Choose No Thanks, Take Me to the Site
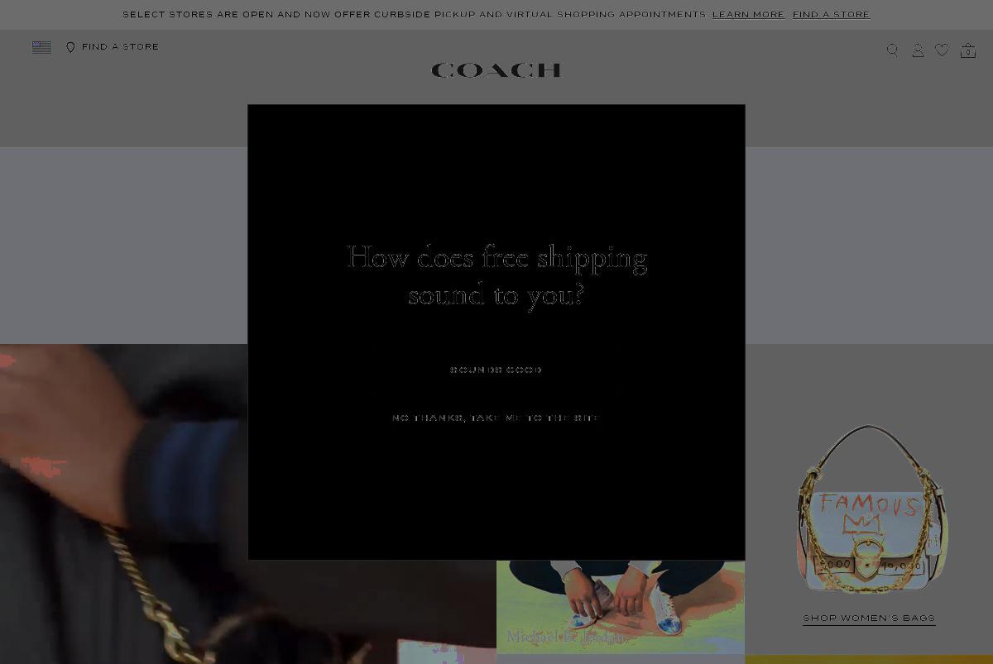 (495, 418)
